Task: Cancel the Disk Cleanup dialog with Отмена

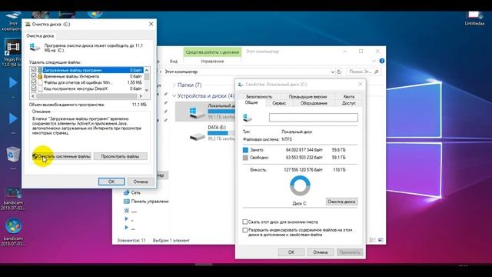Action: tap(140, 182)
